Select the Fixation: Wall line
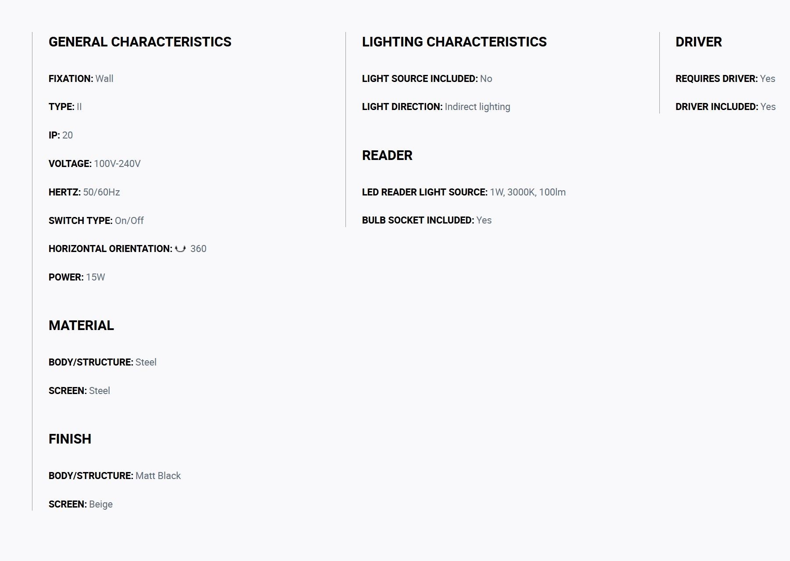Viewport: 790px width, 561px height. (x=81, y=78)
